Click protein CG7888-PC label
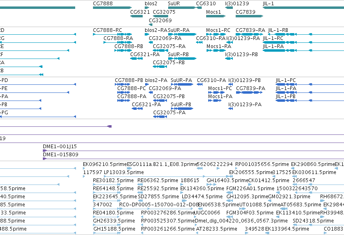The image size is (344, 235). (x=132, y=88)
